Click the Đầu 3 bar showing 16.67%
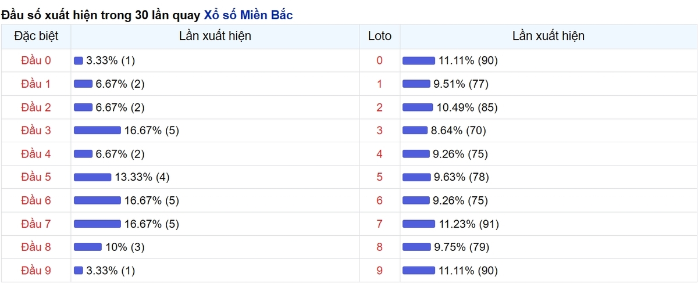The image size is (698, 284). [x=97, y=131]
